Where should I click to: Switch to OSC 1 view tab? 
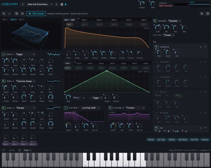[x=5, y=20]
